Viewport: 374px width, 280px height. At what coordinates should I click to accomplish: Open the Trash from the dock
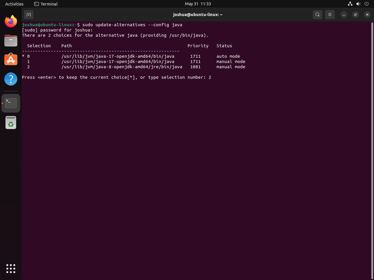point(11,123)
